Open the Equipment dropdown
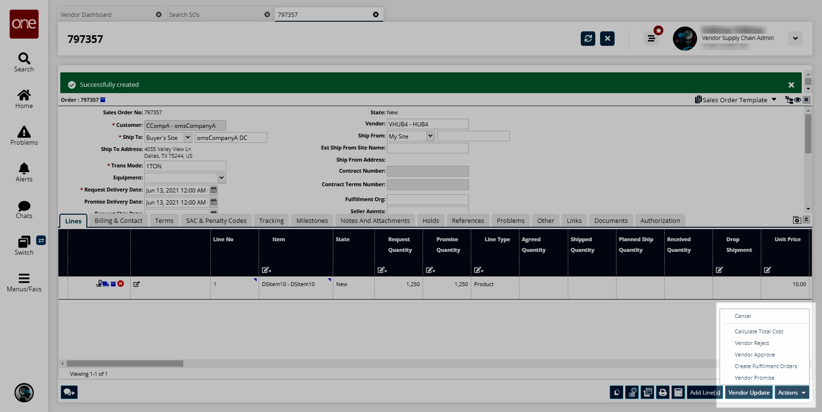The image size is (822, 412). tap(221, 178)
